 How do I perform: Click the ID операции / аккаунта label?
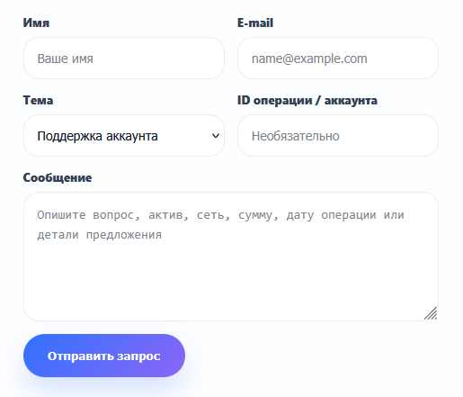[x=307, y=100]
